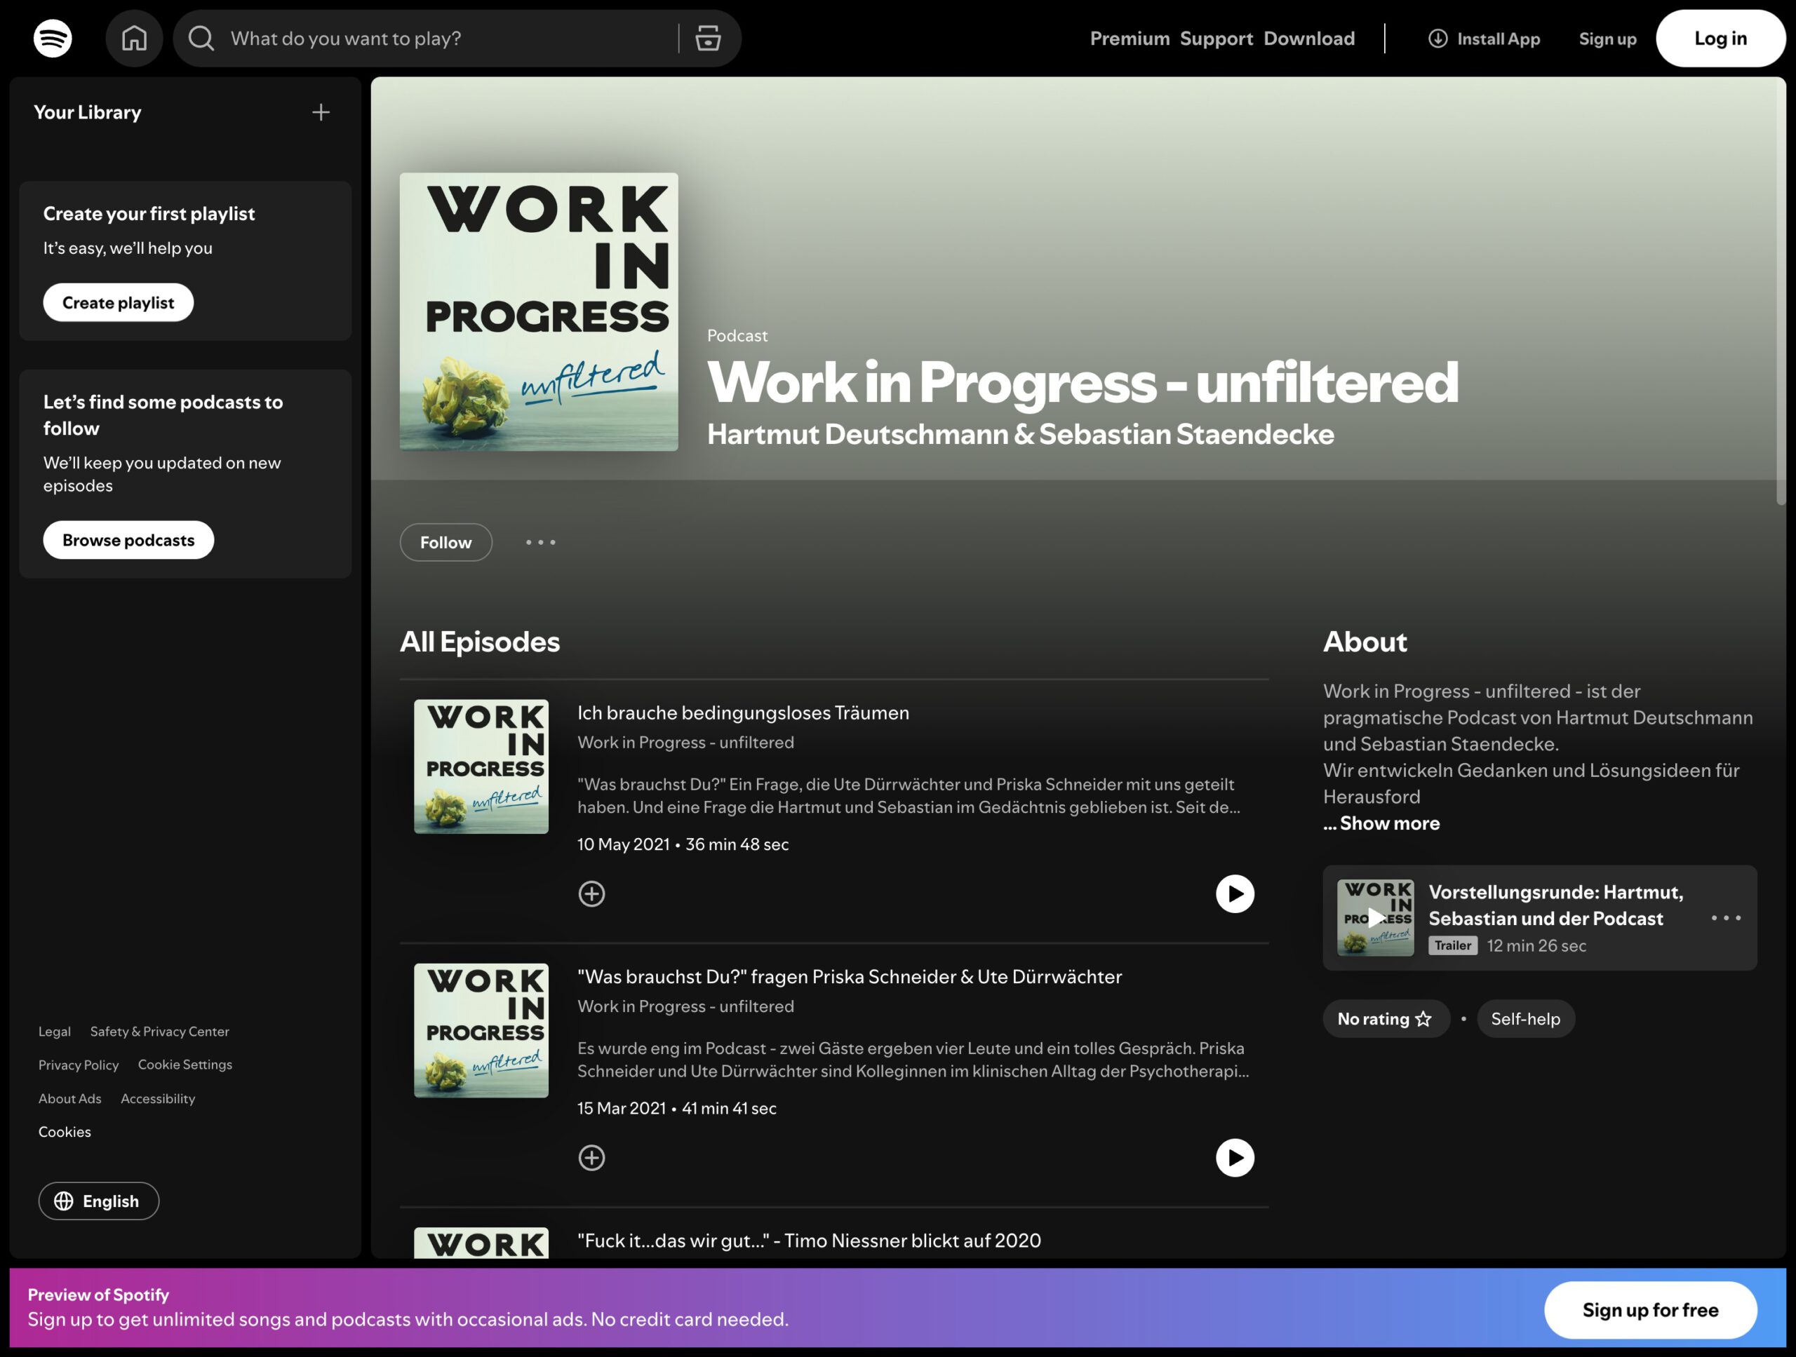
Task: Add 'Was brauchst Du?' episode to library
Action: [592, 1157]
